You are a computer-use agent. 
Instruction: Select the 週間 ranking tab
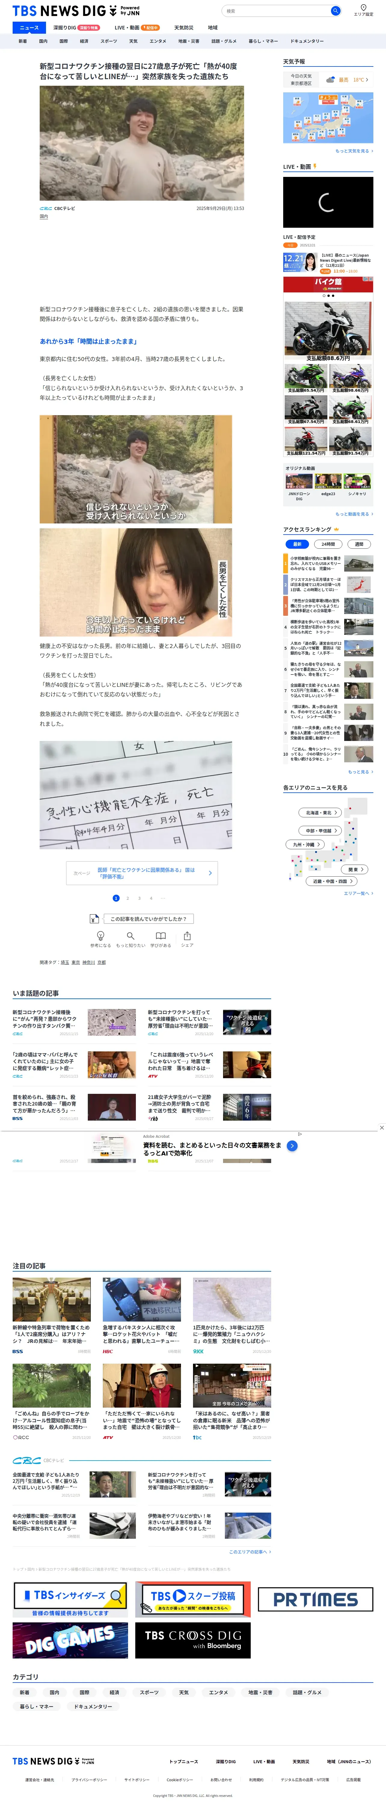coord(359,544)
